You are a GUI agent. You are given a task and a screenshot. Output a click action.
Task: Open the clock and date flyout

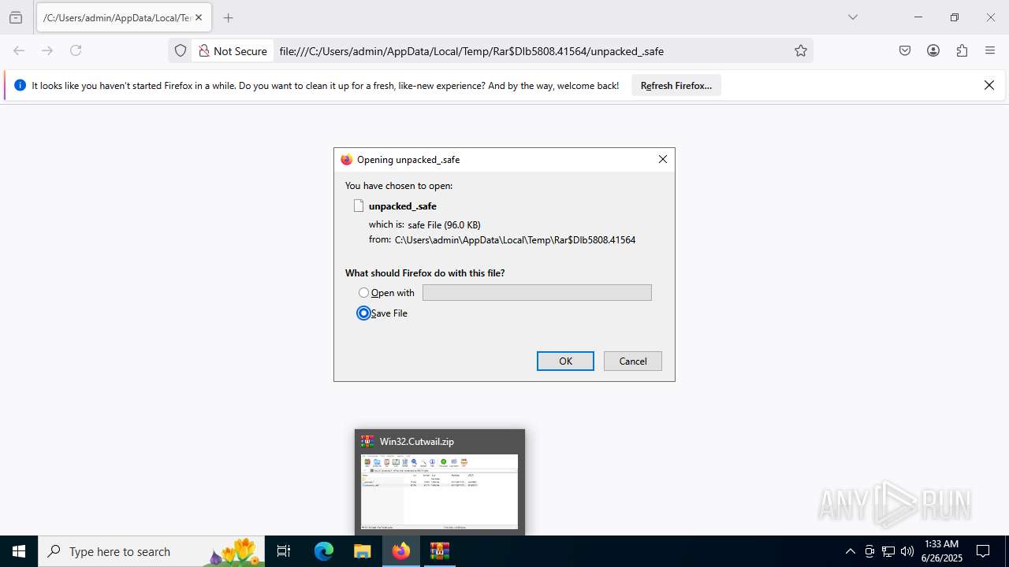[x=942, y=551]
